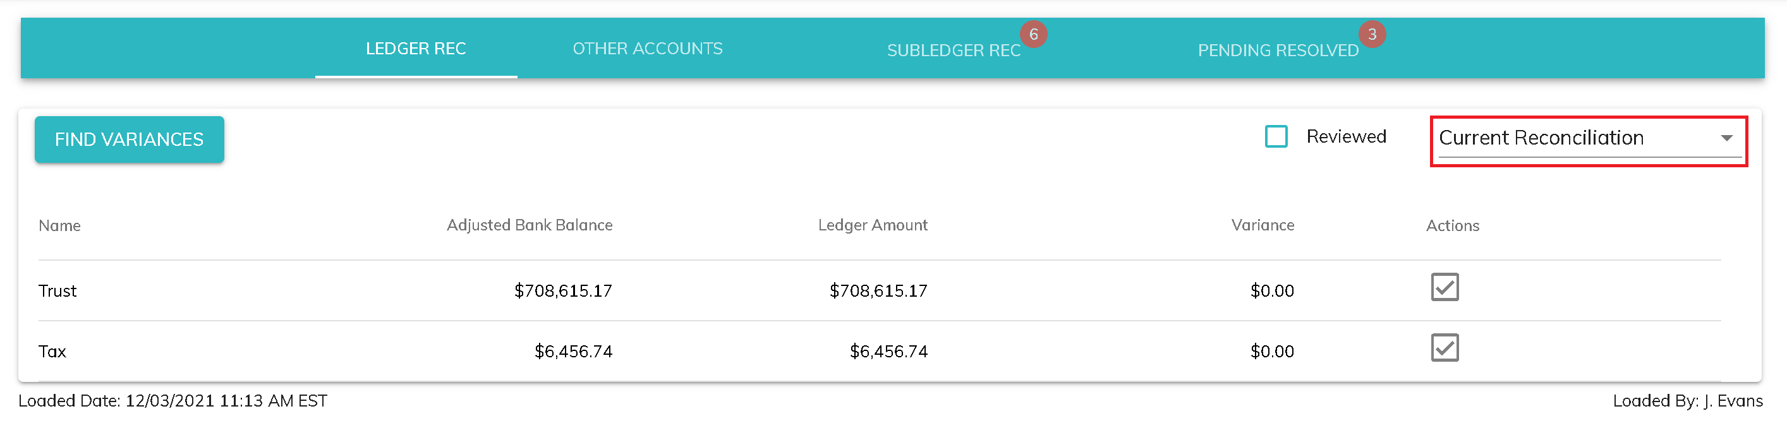Select the Trust account row name
Viewport: 1787px width, 428px height.
point(58,291)
